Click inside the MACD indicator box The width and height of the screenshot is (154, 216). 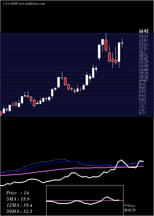(85, 201)
